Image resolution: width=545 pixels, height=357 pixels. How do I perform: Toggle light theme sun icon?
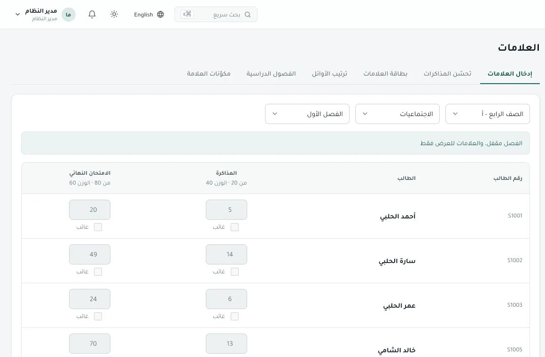(x=114, y=14)
